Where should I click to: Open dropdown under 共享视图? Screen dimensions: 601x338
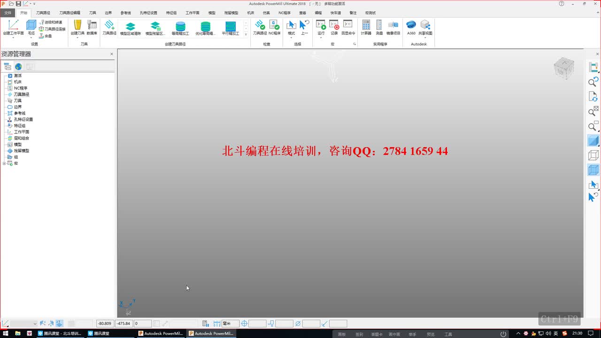425,38
